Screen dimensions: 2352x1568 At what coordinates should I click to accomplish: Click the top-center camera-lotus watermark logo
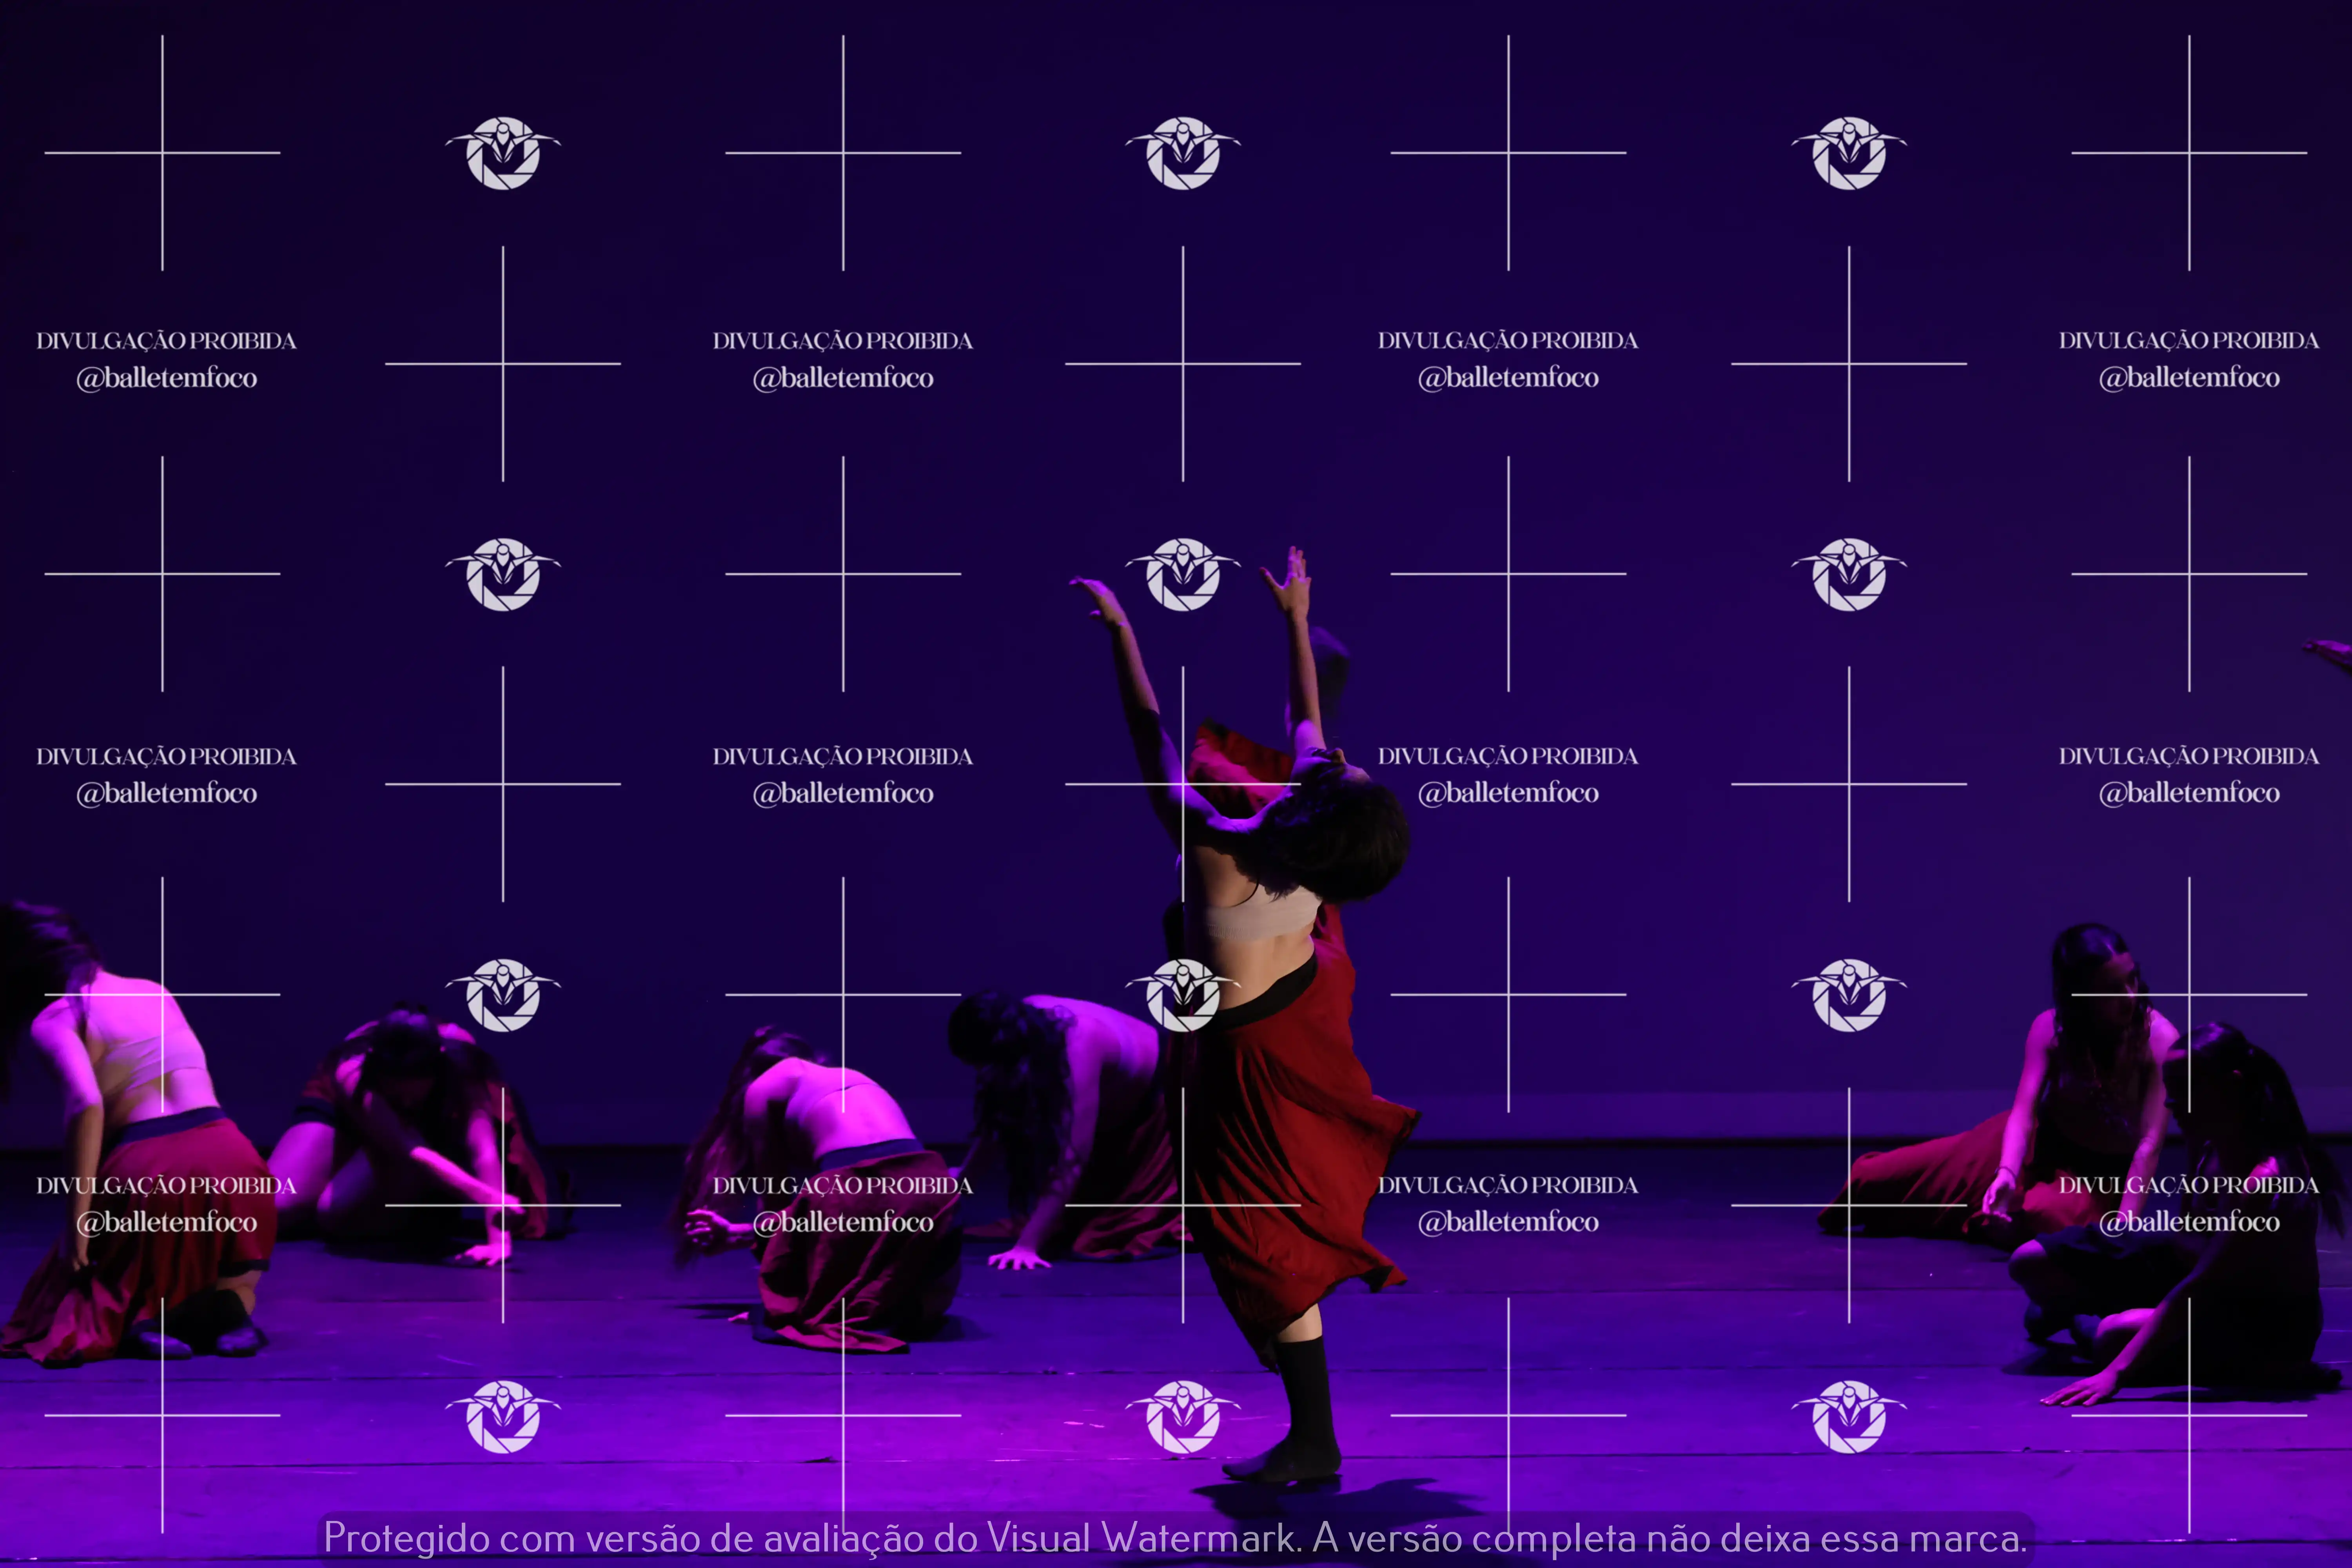[x=1183, y=153]
